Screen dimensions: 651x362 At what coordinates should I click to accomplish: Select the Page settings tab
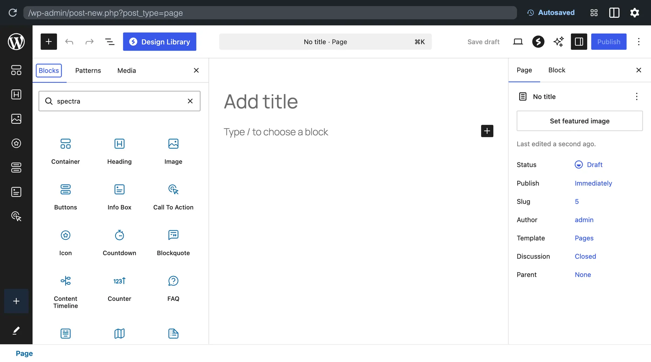(x=524, y=70)
